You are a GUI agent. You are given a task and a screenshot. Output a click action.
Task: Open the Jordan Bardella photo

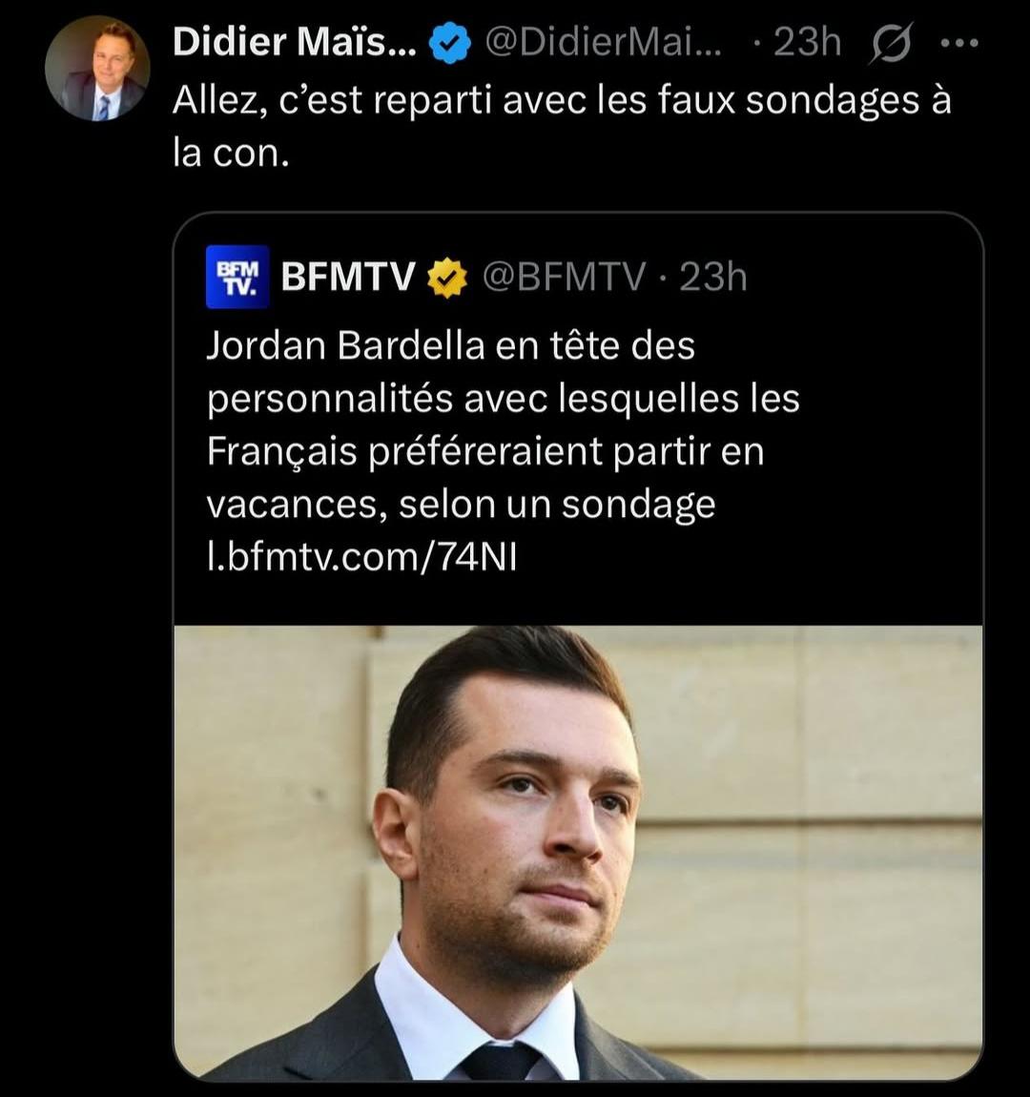578,852
